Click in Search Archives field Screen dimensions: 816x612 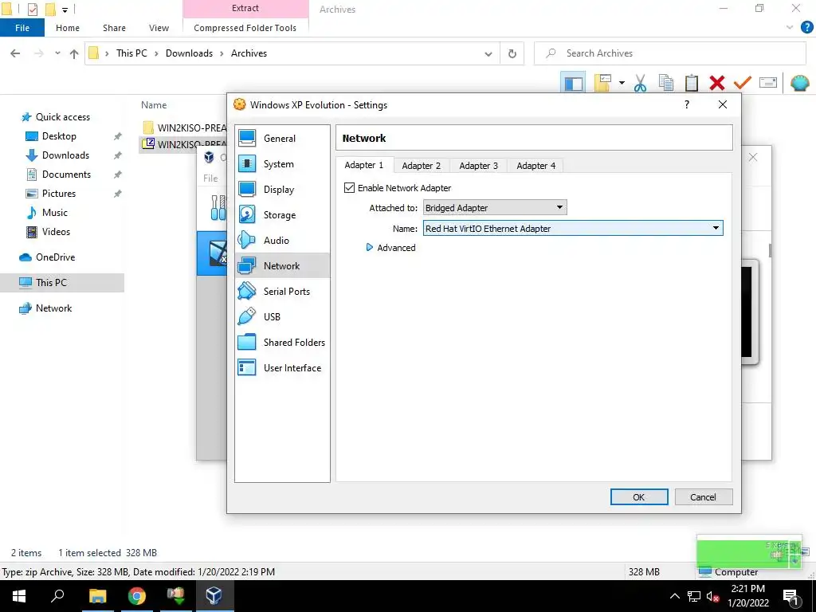click(x=669, y=53)
